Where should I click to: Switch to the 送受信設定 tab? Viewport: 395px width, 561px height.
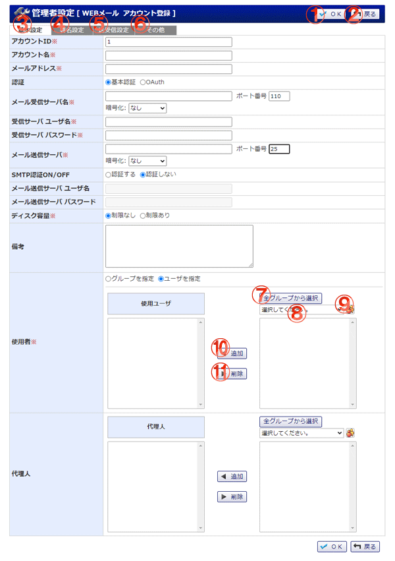pos(114,30)
